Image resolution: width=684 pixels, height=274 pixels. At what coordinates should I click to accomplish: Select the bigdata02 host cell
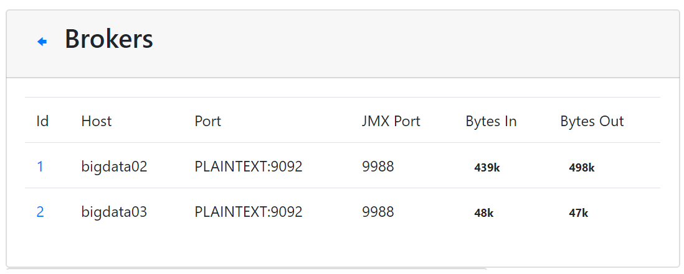[114, 167]
